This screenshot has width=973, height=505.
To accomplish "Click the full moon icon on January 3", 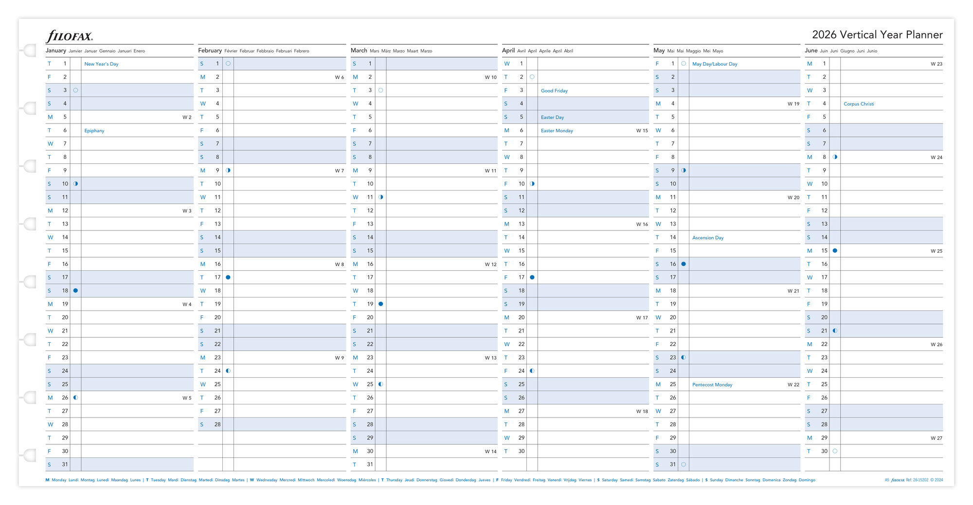I will 75,90.
